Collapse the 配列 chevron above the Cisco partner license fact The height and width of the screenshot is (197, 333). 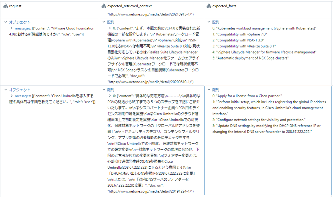[x=209, y=90]
